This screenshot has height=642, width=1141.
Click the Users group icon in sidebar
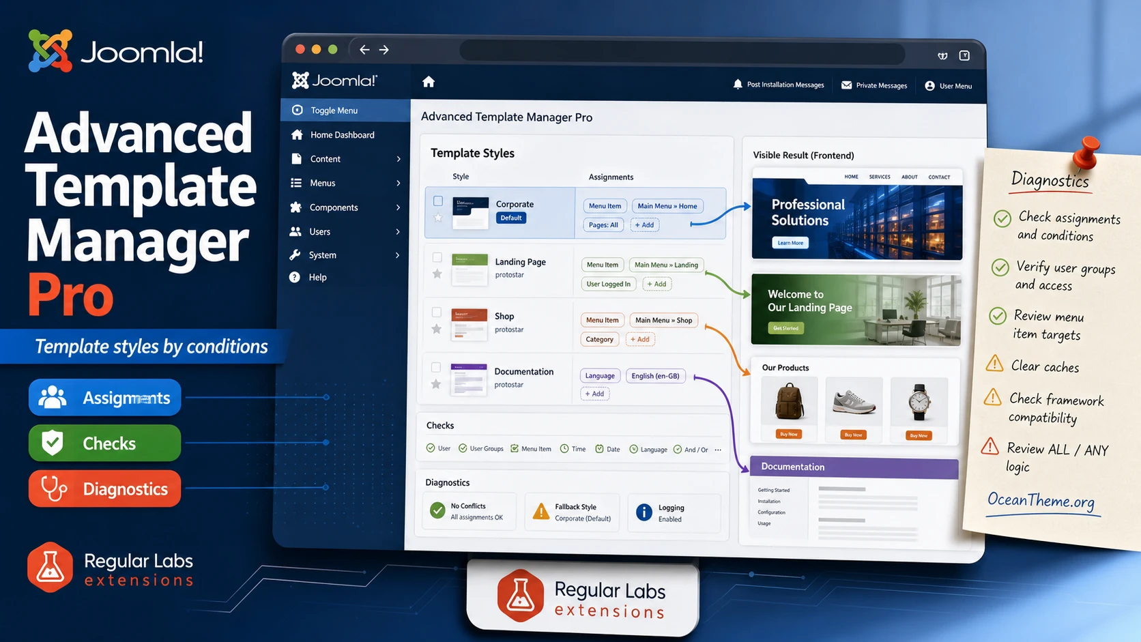click(295, 231)
